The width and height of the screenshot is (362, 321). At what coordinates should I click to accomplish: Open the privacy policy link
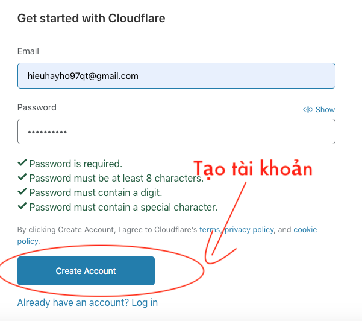[x=249, y=230]
